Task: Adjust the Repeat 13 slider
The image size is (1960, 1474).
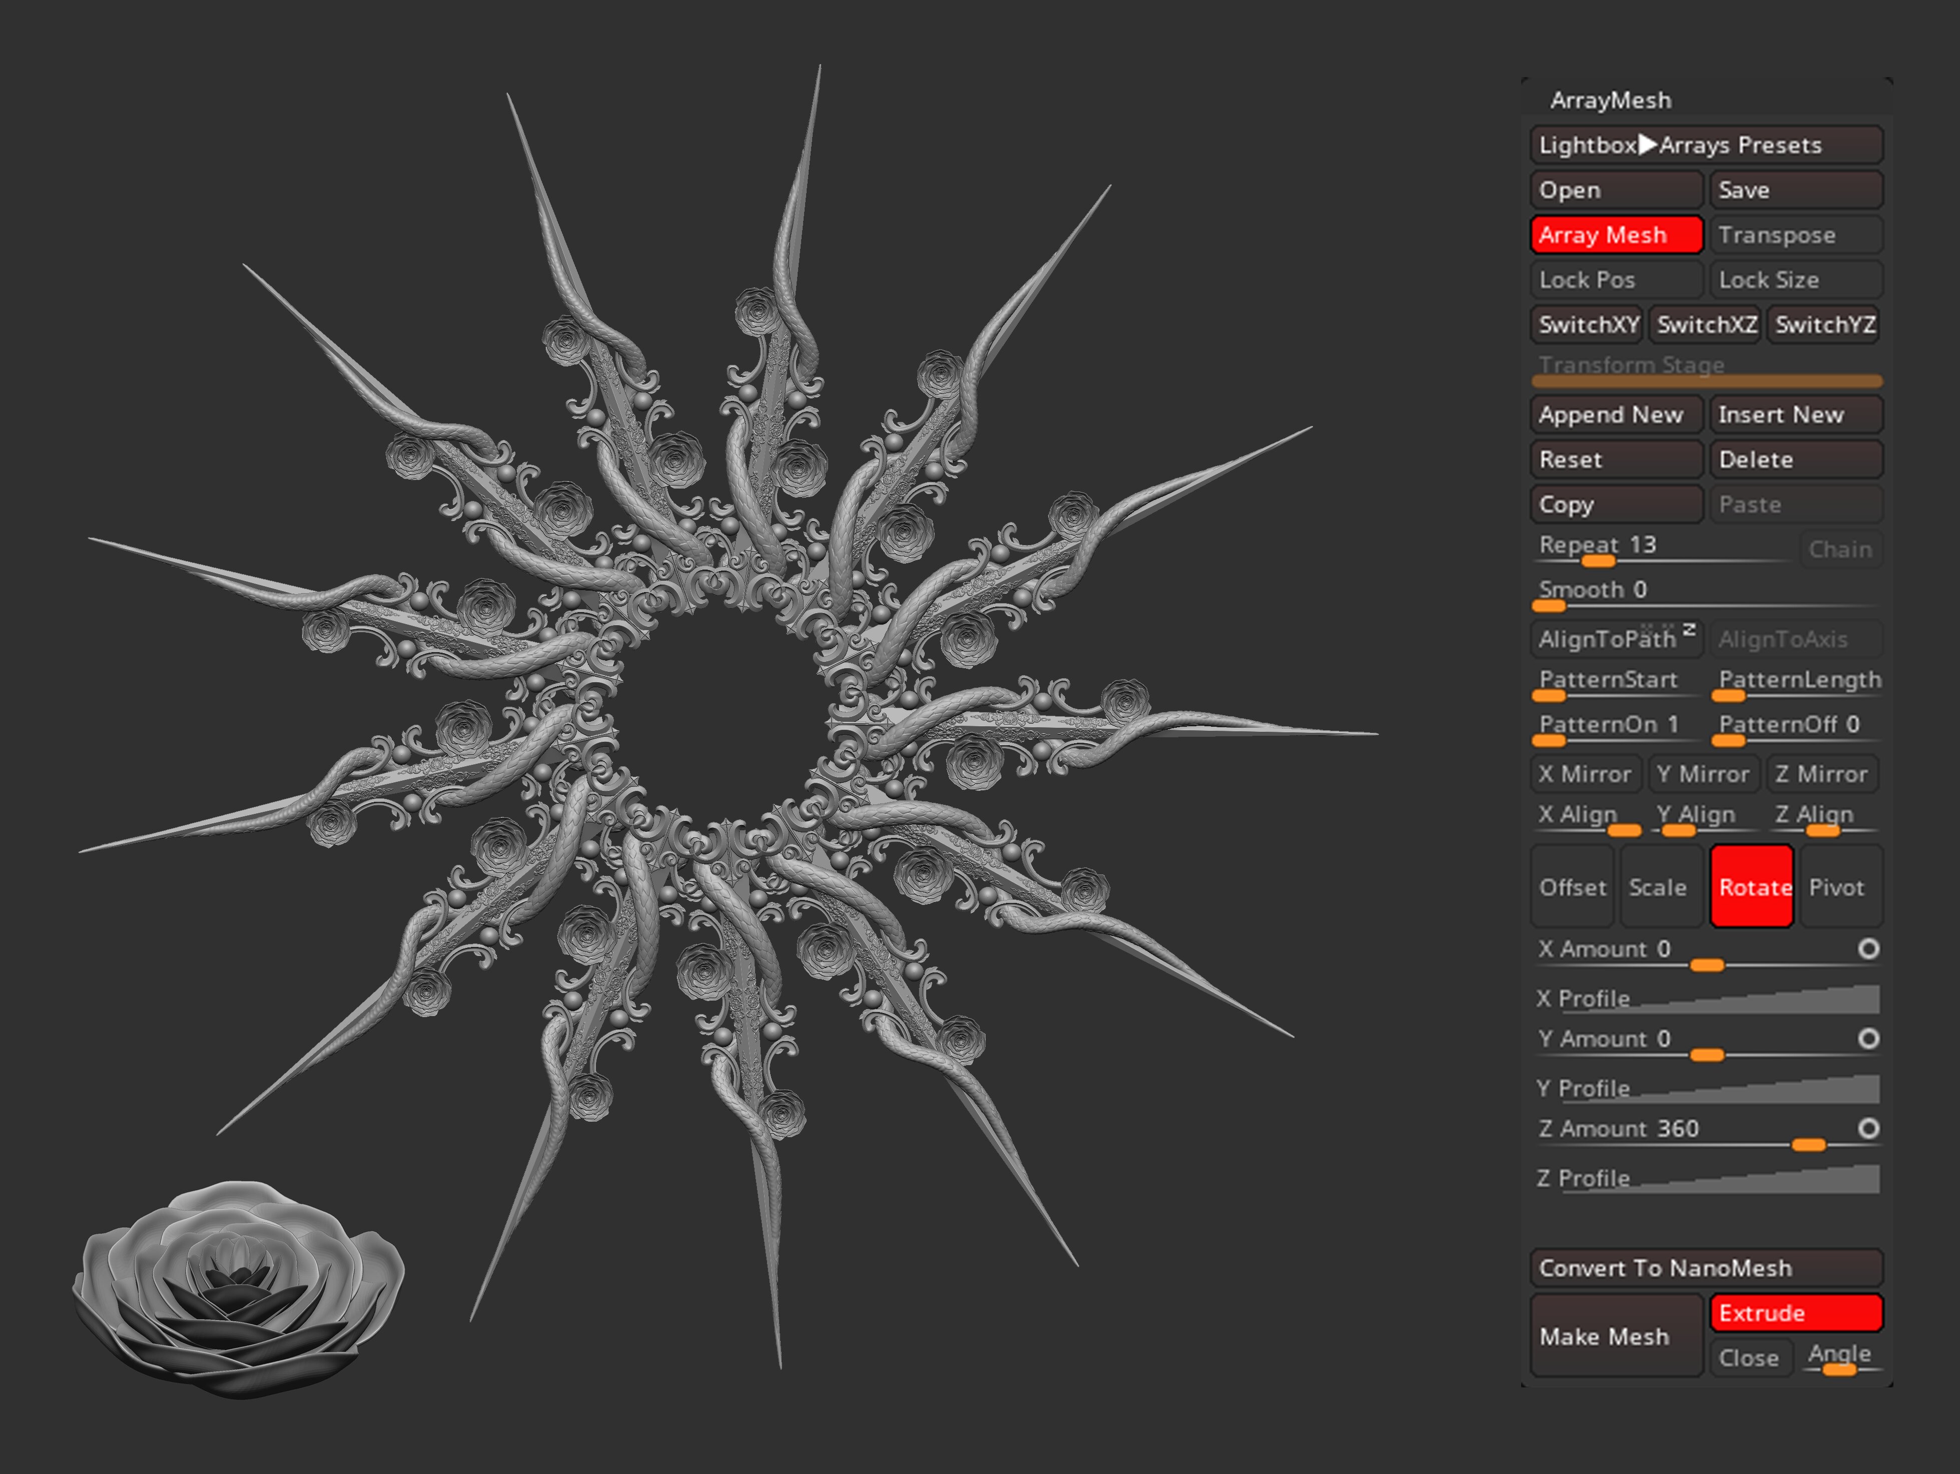Action: [x=1662, y=550]
